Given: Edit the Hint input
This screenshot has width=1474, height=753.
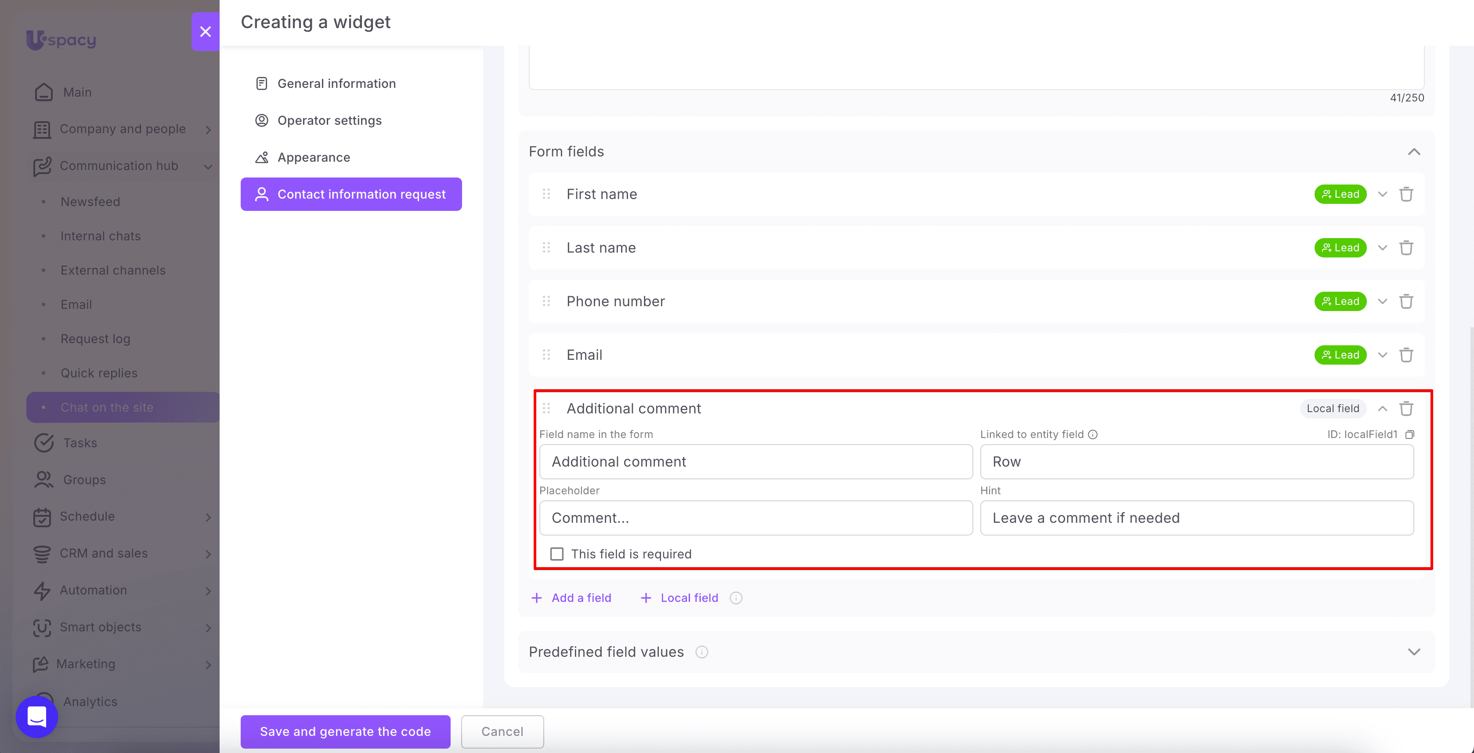Looking at the screenshot, I should point(1197,518).
